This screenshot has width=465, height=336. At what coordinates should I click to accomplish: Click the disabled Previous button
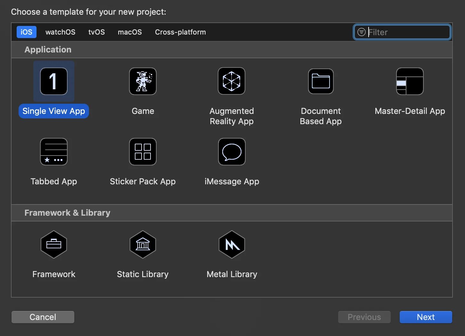(364, 317)
